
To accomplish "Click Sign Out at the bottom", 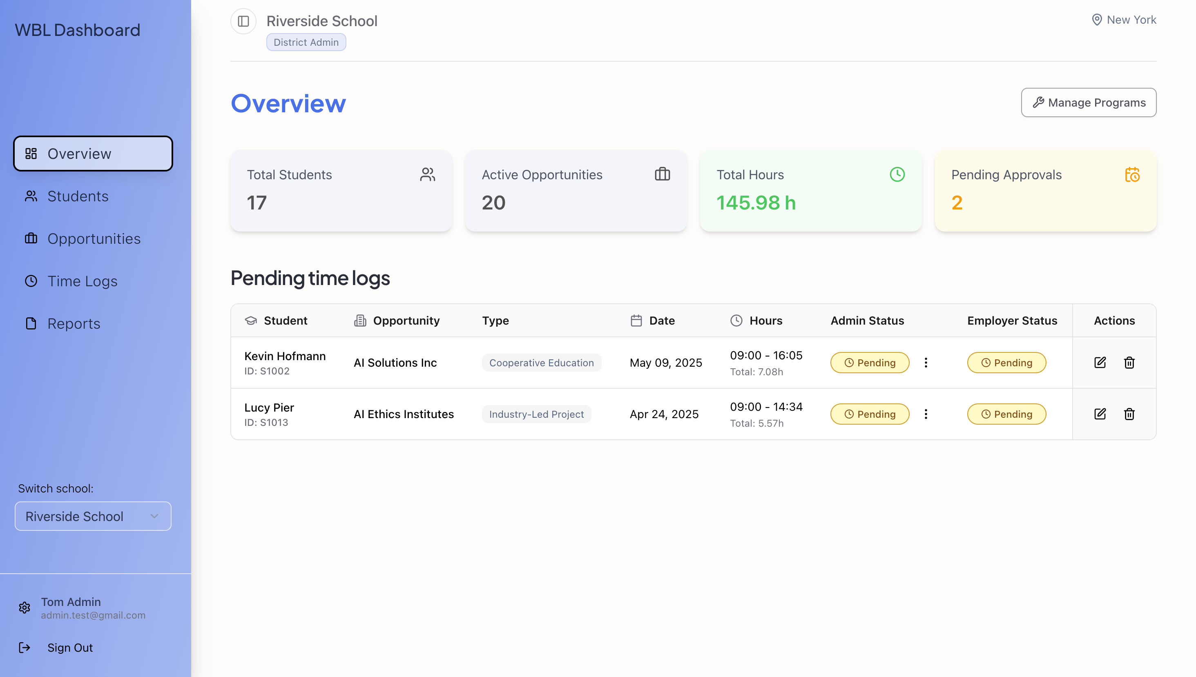I will click(70, 647).
